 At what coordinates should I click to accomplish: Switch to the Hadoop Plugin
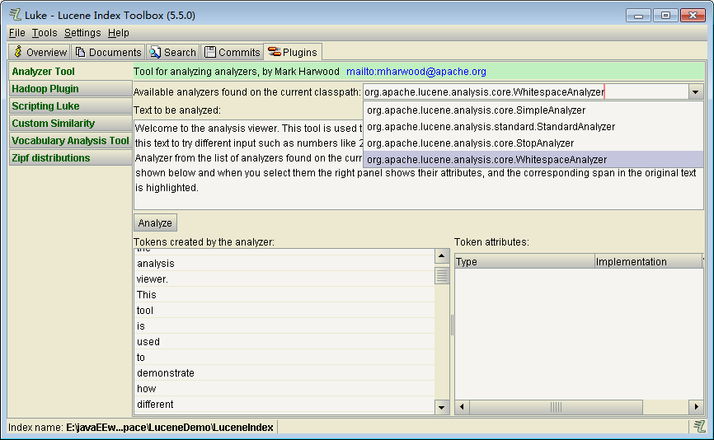pos(45,89)
